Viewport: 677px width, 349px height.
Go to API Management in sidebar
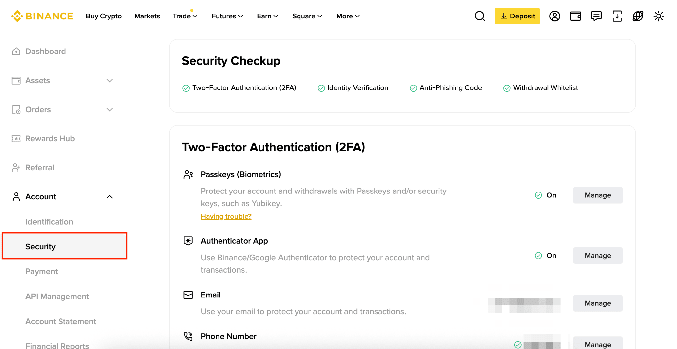[x=57, y=297]
